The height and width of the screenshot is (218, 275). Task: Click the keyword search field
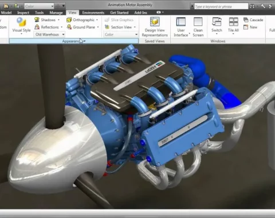point(221,6)
